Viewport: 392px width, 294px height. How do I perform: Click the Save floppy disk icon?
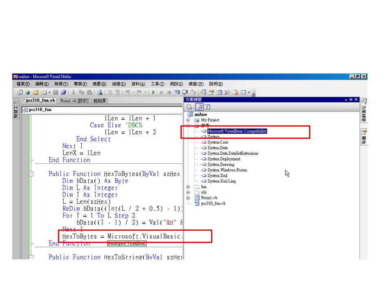[x=56, y=92]
